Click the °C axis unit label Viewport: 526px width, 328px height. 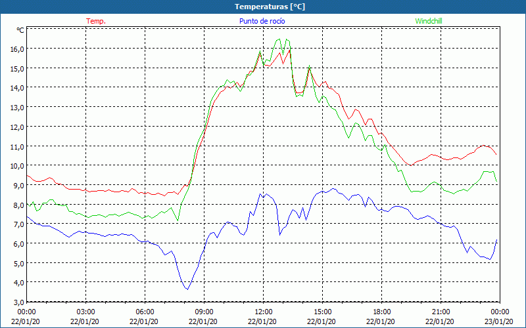[20, 30]
